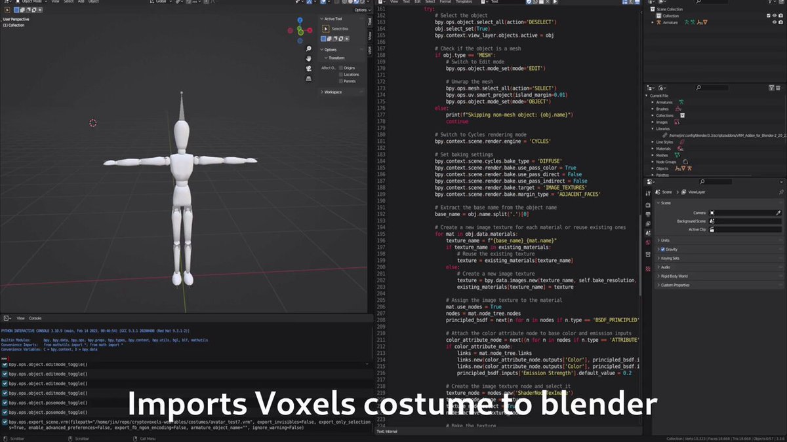
Task: Switch to the Tool sidebar tab
Action: [369, 22]
